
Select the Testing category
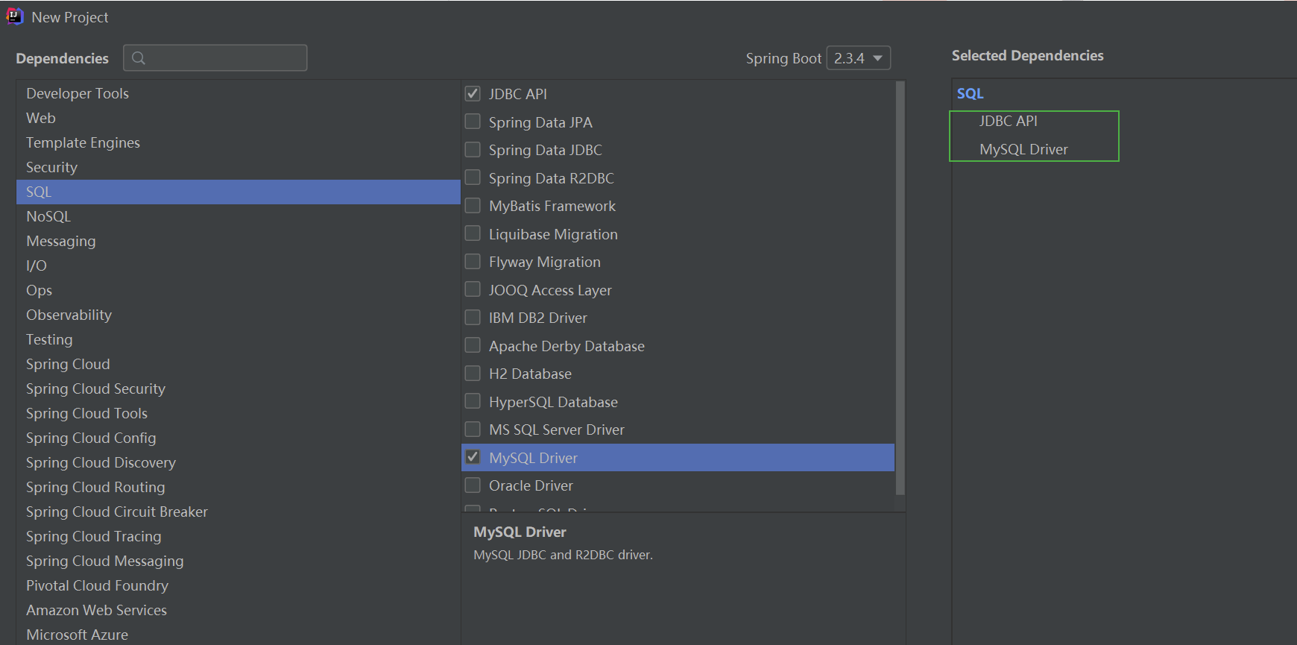tap(239, 339)
